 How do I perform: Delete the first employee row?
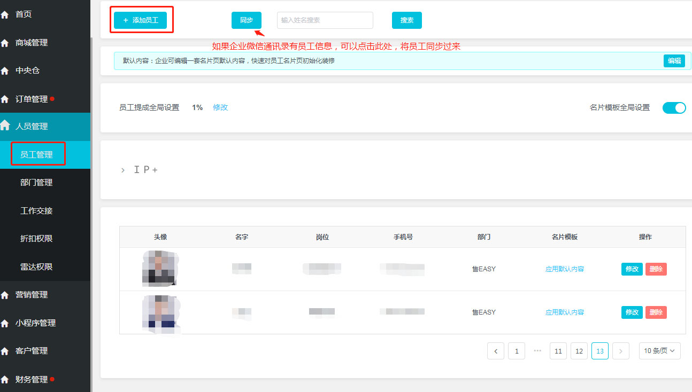pyautogui.click(x=656, y=269)
